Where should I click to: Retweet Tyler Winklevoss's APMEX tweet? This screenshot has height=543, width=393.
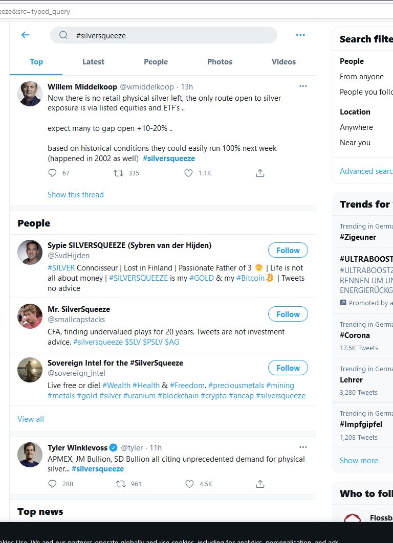click(x=121, y=484)
